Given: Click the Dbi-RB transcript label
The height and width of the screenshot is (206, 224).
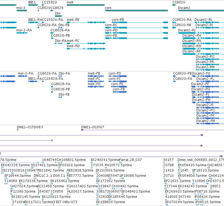Looking at the screenshot, I should [x=64, y=25].
